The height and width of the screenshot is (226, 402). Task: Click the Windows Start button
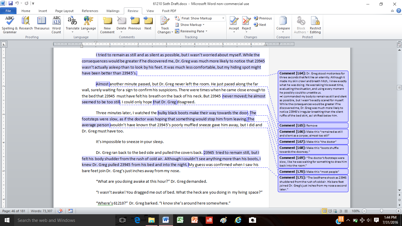pos(7,220)
